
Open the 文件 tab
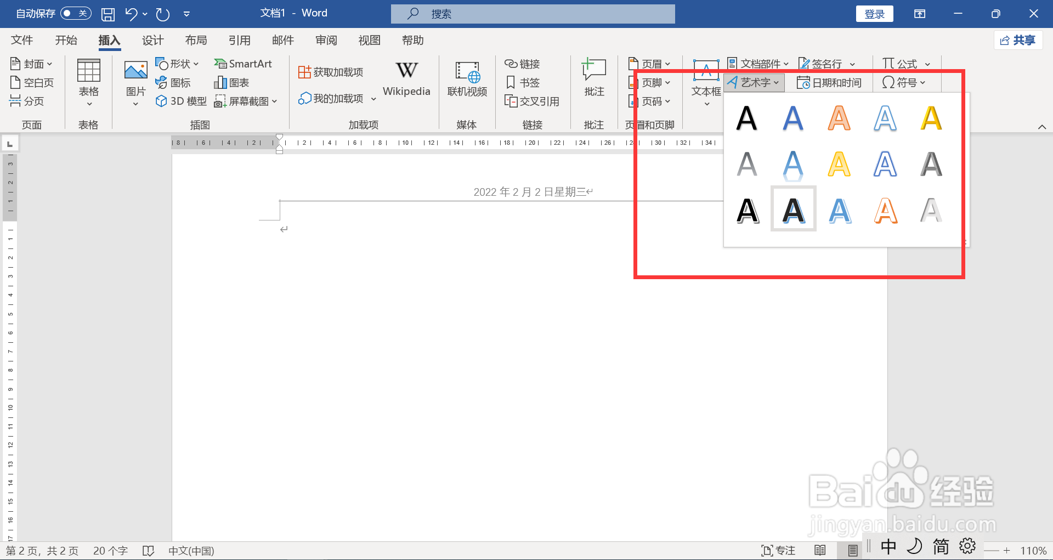22,40
